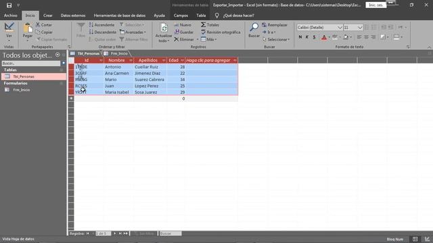Align text left in ribbon
433x243 pixels.
pyautogui.click(x=359, y=37)
